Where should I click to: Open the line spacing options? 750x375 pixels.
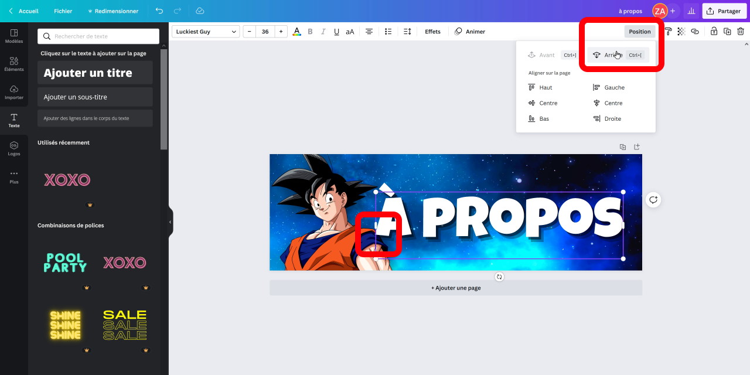tap(407, 32)
